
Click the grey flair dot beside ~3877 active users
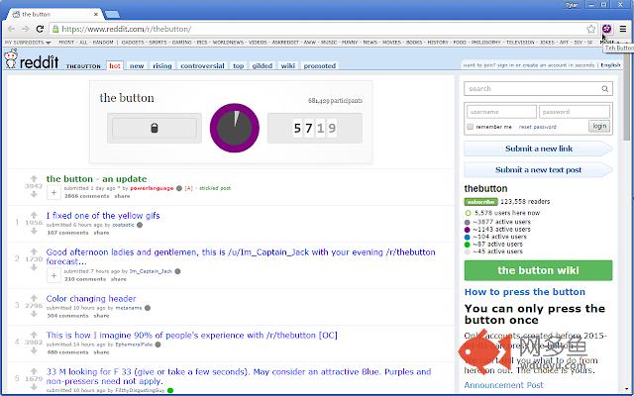pyautogui.click(x=468, y=222)
